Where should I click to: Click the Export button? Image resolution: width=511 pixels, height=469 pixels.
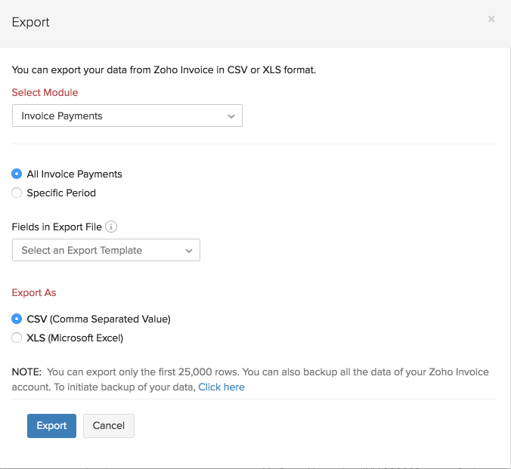coord(51,425)
